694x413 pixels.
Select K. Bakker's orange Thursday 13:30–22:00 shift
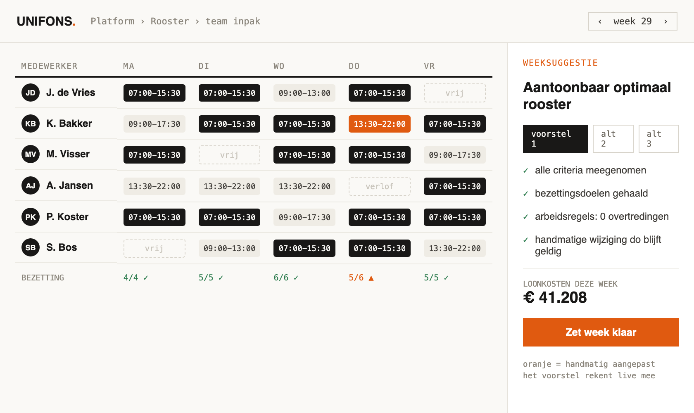[380, 124]
